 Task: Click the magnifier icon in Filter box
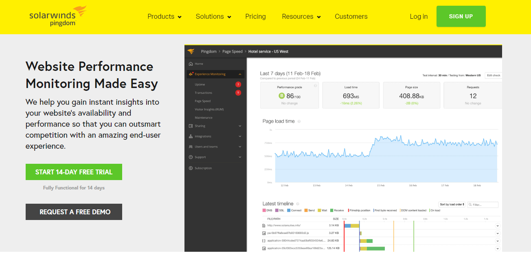(x=470, y=205)
